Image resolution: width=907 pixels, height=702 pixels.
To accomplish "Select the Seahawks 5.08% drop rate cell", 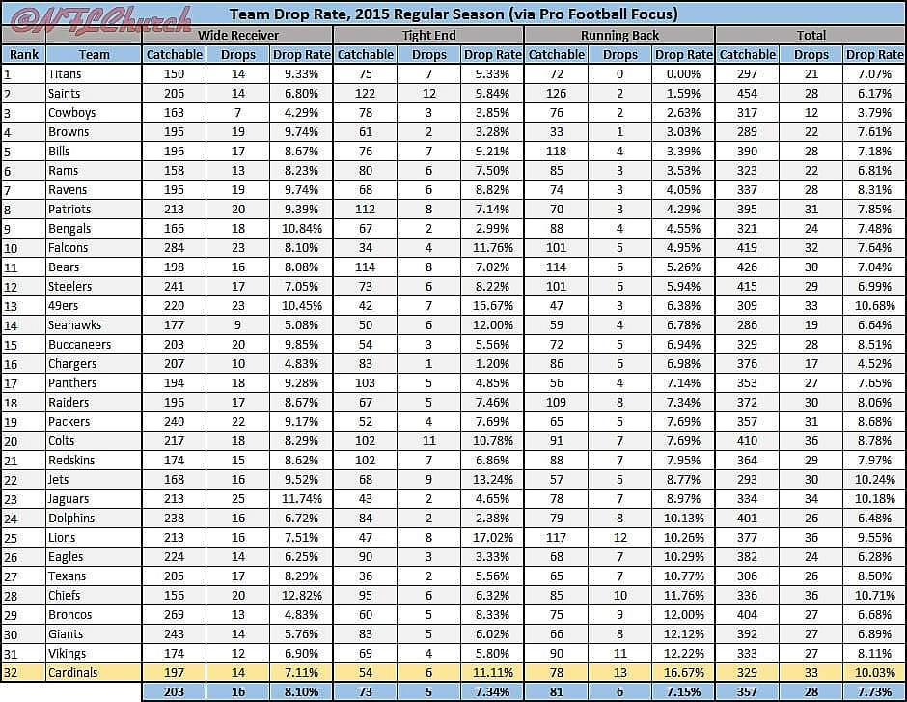I will coord(300,325).
